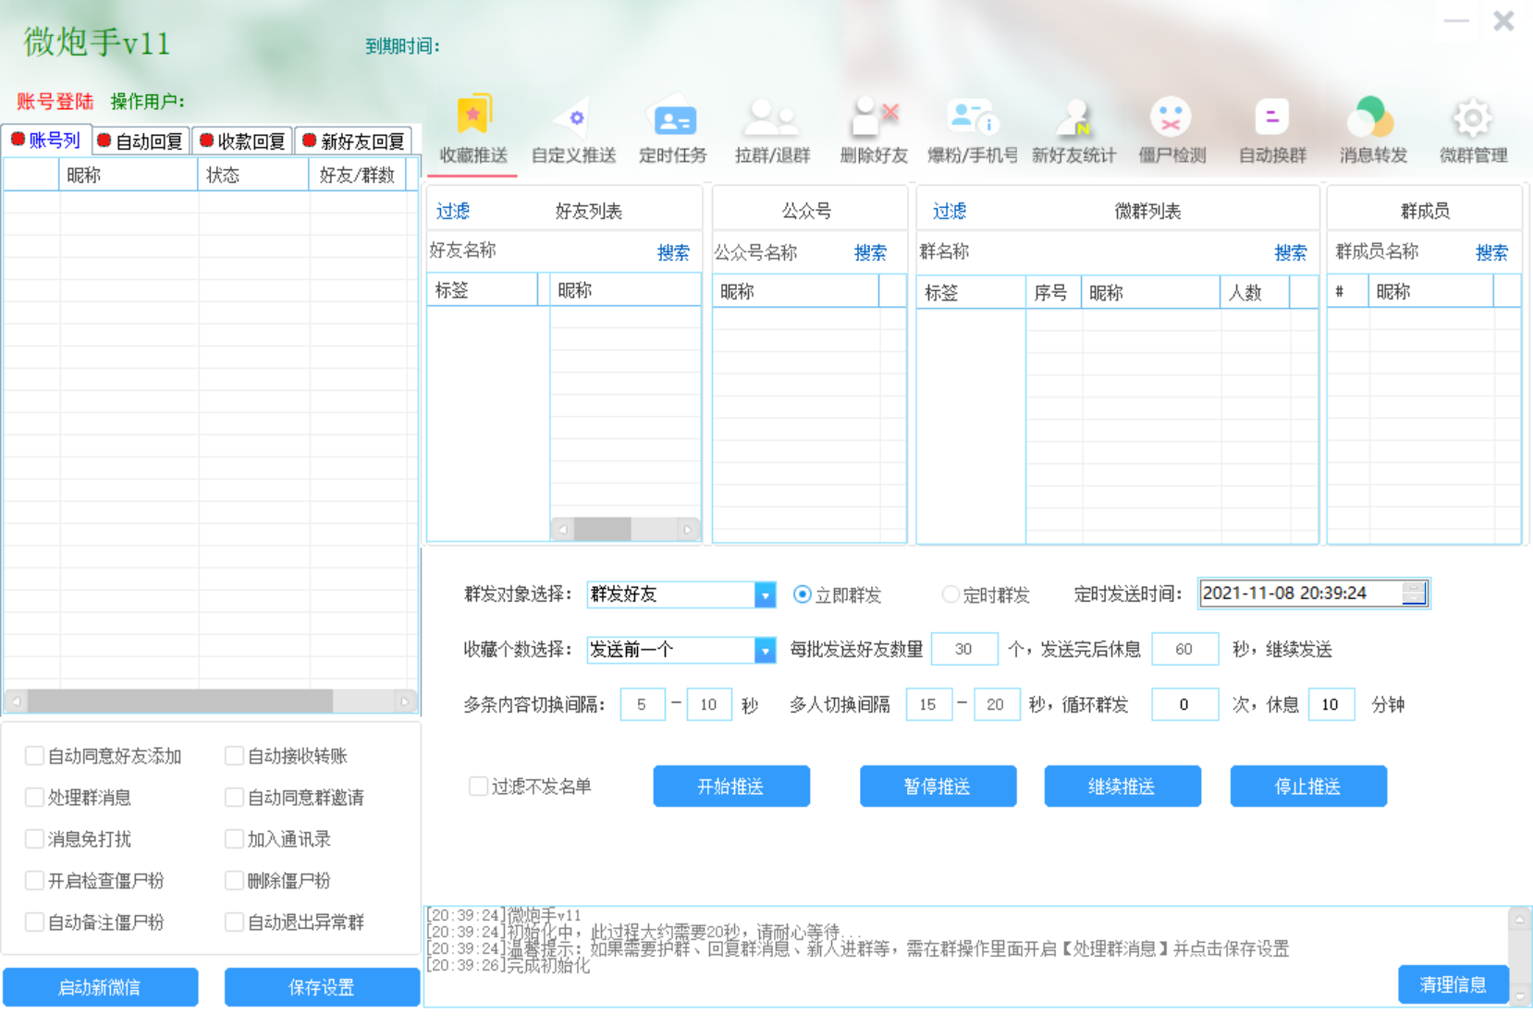
Task: Toggle 处理群消息 checkbox
Action: (x=34, y=798)
